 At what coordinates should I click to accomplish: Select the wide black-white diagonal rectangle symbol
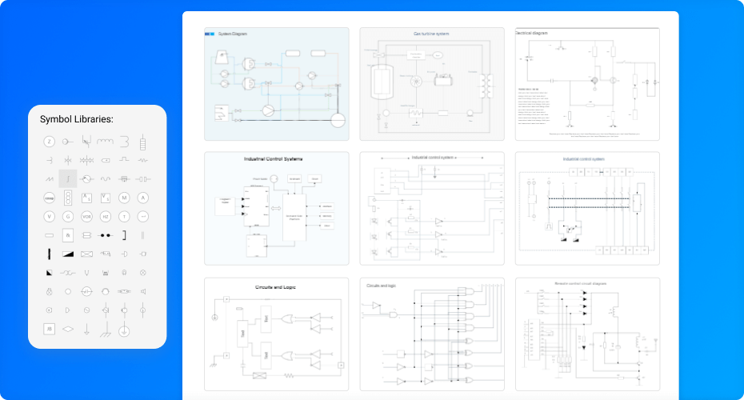(68, 254)
